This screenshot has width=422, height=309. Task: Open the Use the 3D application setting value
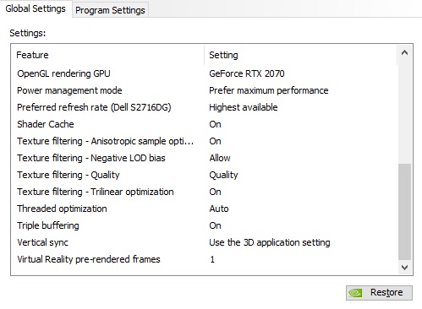pos(270,242)
